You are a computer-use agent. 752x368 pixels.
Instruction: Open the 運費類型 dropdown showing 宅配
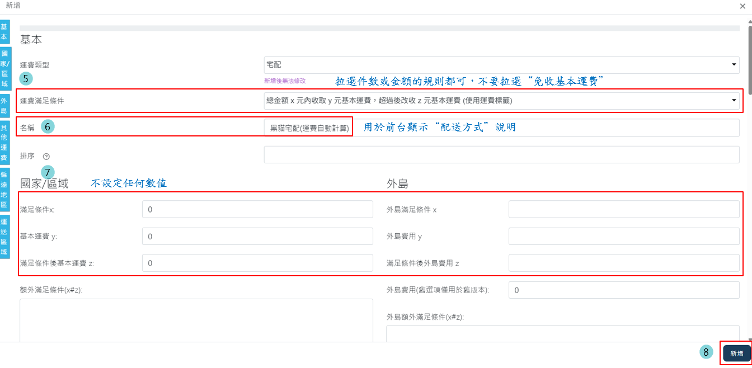tap(501, 65)
